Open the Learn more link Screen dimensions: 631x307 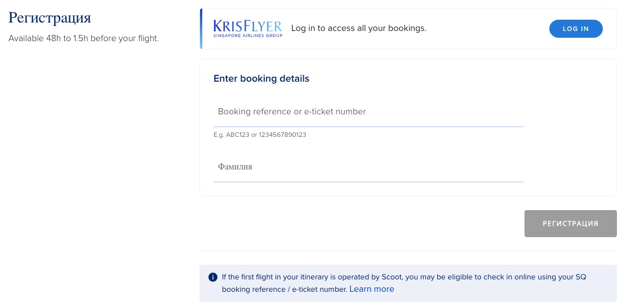(372, 289)
